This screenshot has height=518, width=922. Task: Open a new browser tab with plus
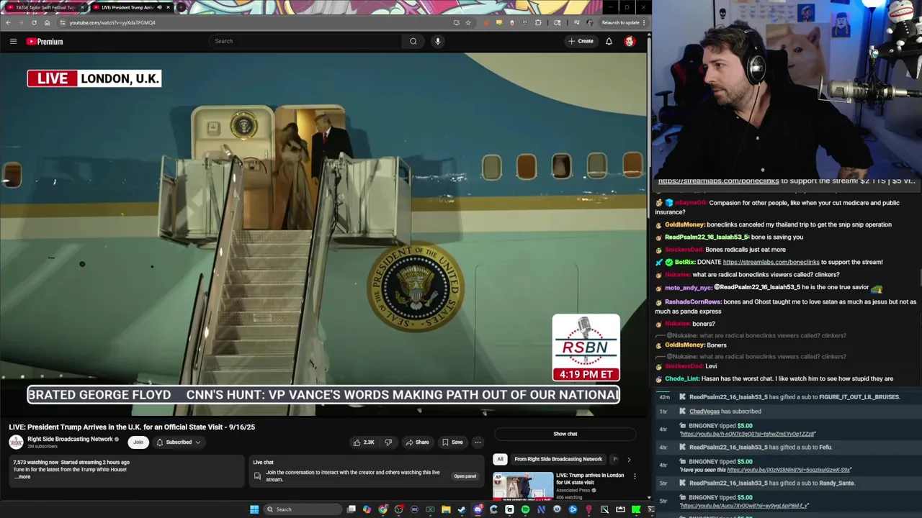point(180,7)
